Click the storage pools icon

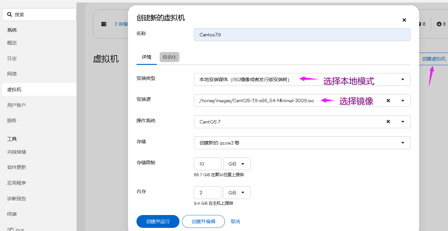coord(104,24)
